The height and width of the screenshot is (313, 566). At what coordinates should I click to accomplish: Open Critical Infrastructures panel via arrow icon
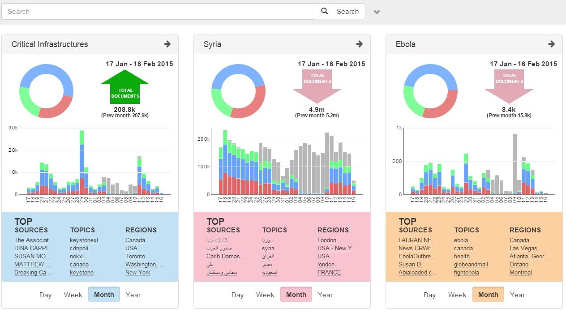tap(167, 44)
